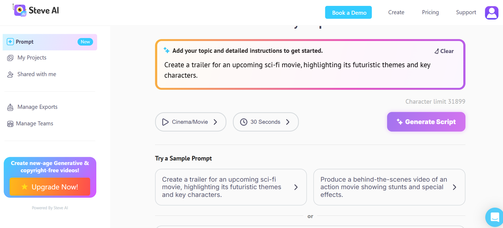The width and height of the screenshot is (503, 228).
Task: Click the Manage Teams icon
Action: pos(11,124)
